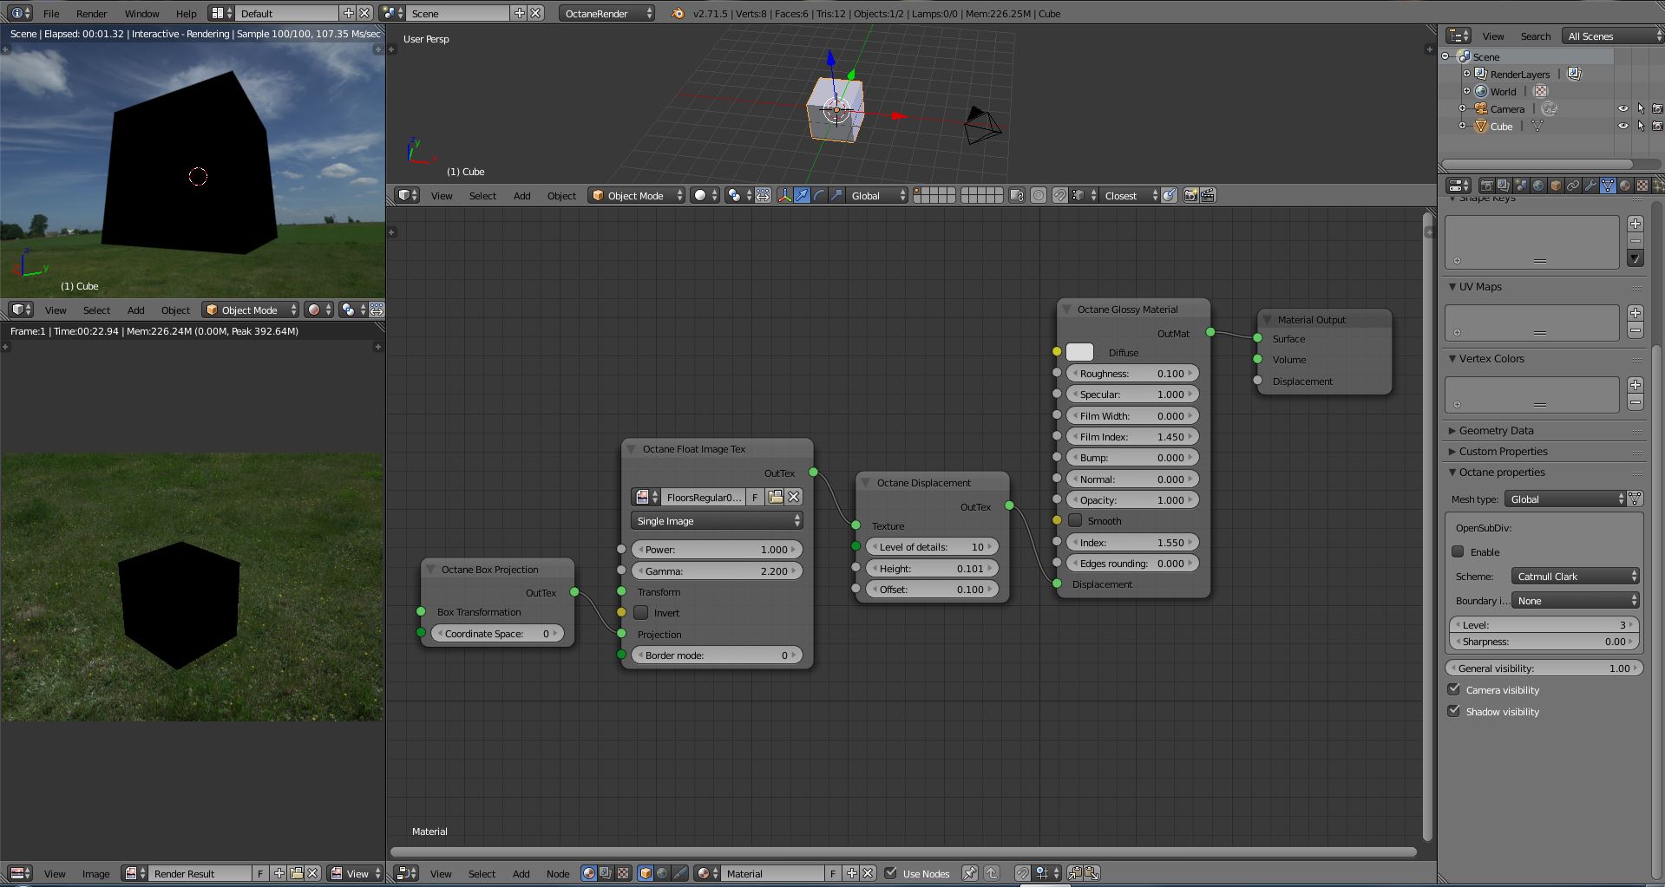The image size is (1665, 887).
Task: Open the Render Layers properties tab
Action: coord(1504,186)
